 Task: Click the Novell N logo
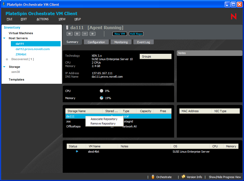point(234,16)
